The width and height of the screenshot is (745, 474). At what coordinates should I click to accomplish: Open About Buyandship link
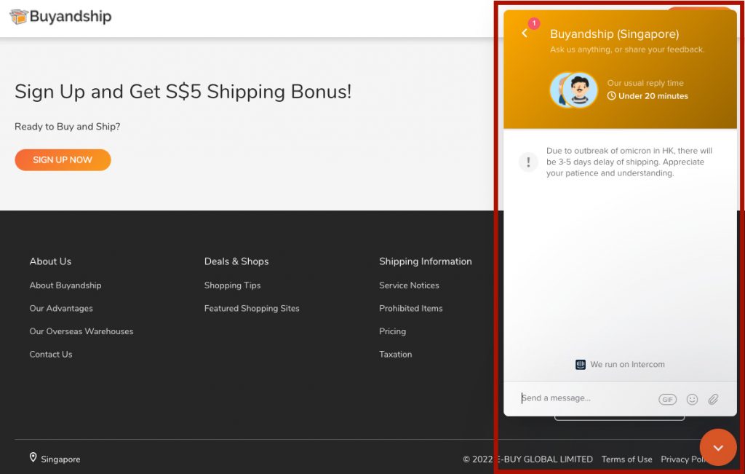(x=65, y=285)
